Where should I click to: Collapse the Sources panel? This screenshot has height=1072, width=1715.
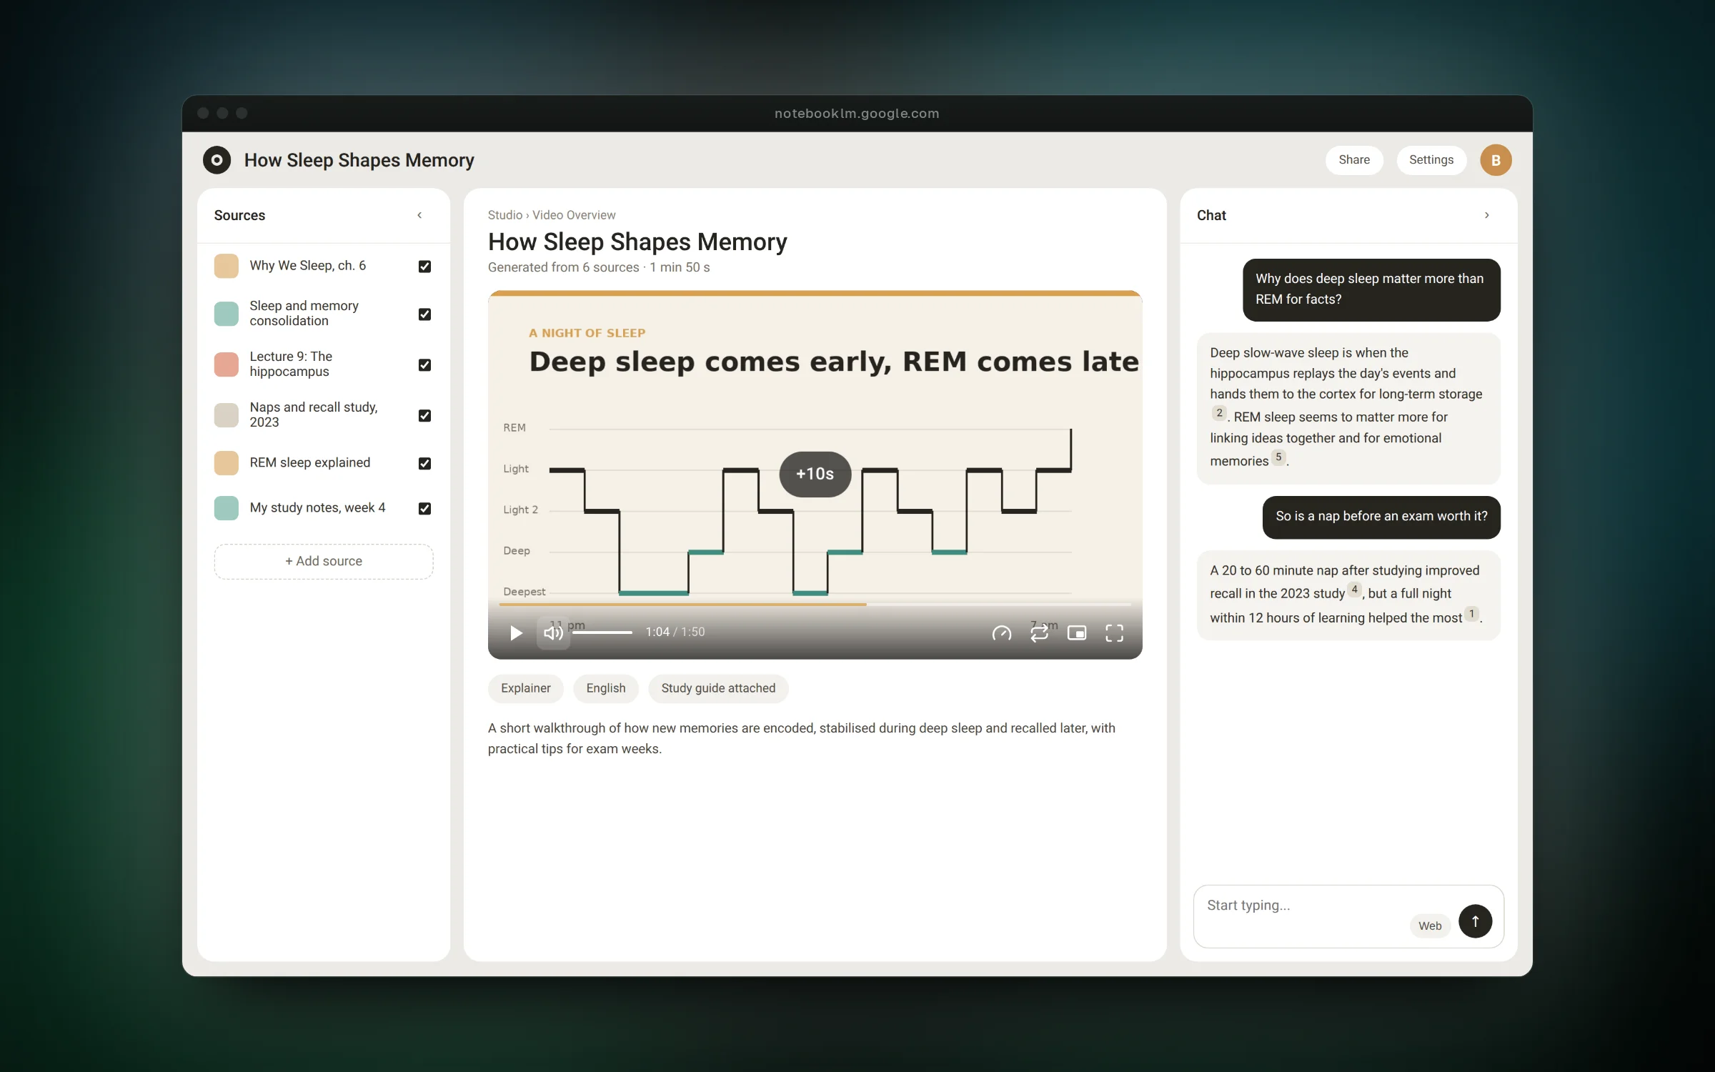419,215
